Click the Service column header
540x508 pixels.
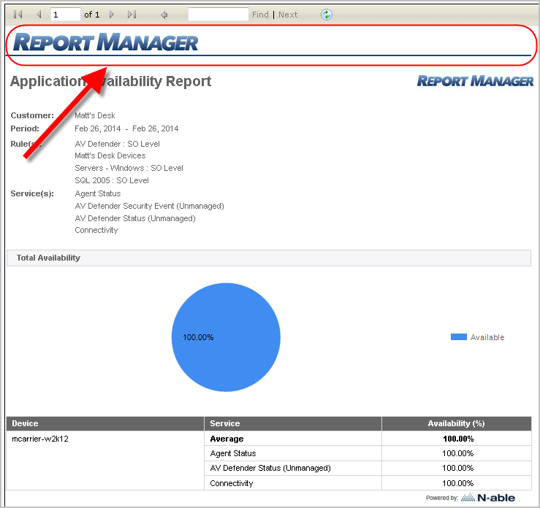click(293, 423)
